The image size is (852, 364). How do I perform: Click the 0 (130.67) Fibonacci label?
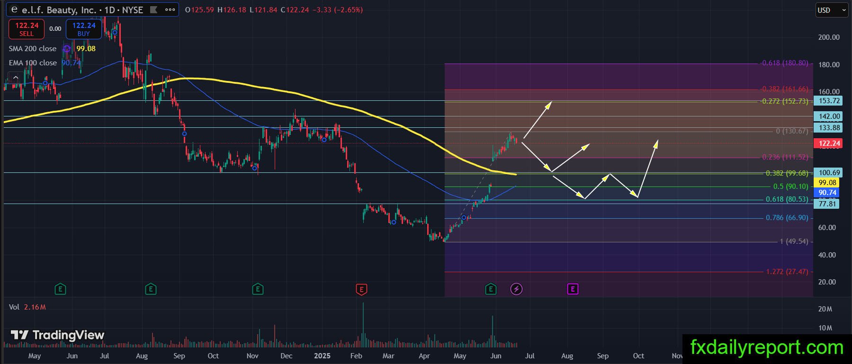click(x=792, y=131)
